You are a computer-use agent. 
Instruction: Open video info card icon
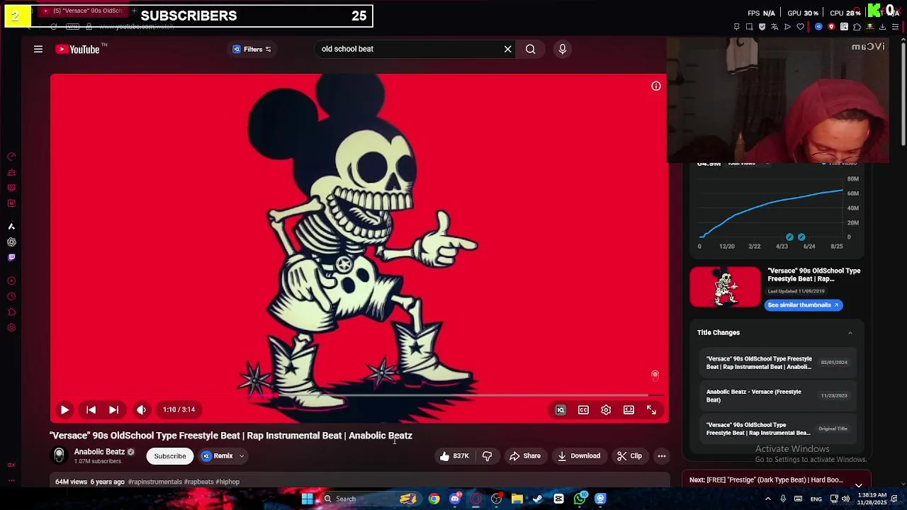click(656, 86)
